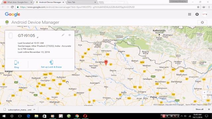Click Chitwan National Park on map

pyautogui.click(x=133, y=38)
